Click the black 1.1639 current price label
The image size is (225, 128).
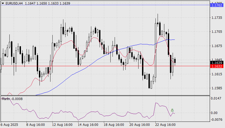point(217,63)
